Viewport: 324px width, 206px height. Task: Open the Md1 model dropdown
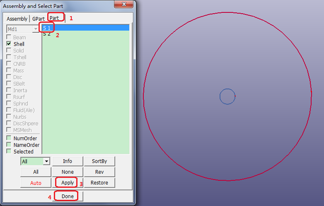click(x=36, y=29)
